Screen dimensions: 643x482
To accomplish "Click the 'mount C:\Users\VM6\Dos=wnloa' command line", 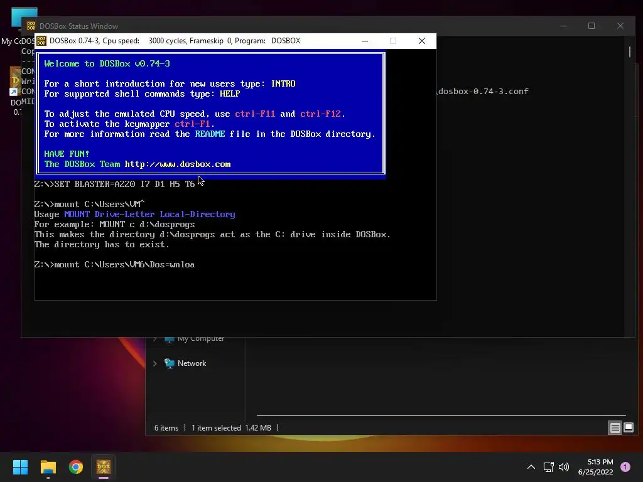I will point(114,265).
